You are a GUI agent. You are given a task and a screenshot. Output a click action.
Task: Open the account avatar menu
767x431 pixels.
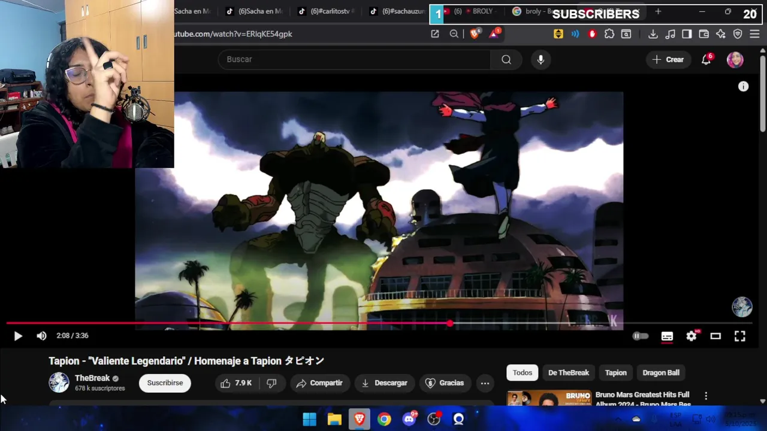pos(735,59)
